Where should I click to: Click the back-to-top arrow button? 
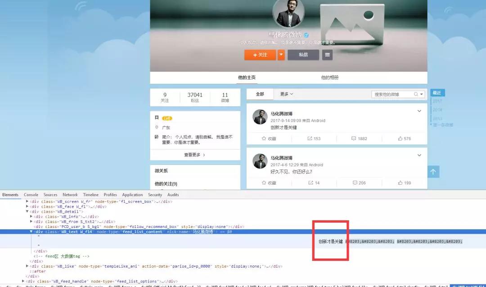coord(433,172)
